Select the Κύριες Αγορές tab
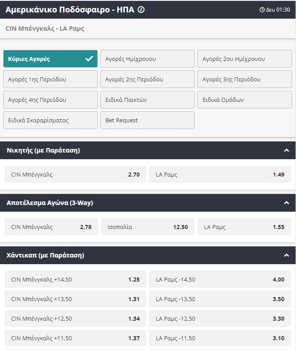 (50, 59)
